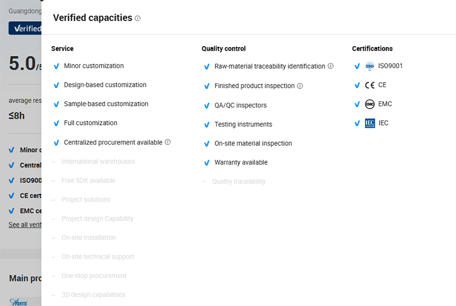Select Design-based customization entry
The width and height of the screenshot is (456, 306).
point(105,85)
